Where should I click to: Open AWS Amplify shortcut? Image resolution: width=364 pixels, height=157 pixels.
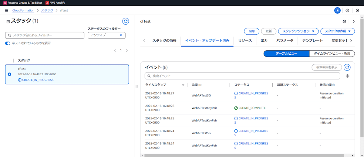tap(55, 3)
